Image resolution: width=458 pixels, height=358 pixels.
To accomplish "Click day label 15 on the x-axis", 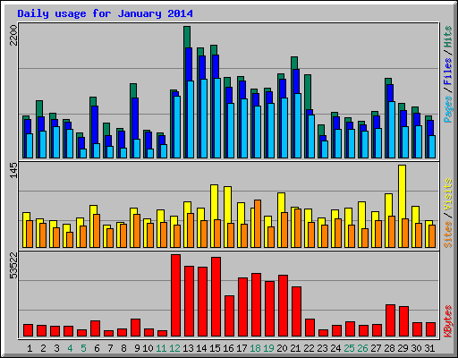I will (215, 348).
